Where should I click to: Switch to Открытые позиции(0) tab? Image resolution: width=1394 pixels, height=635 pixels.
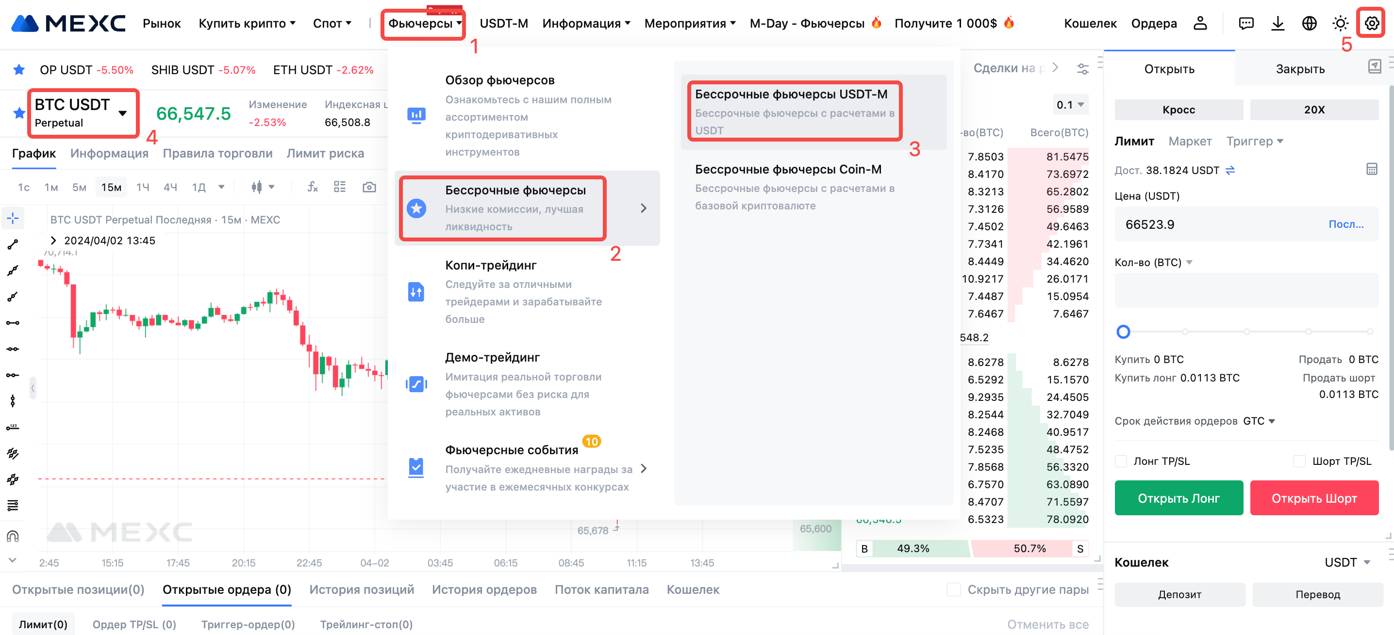pyautogui.click(x=78, y=589)
